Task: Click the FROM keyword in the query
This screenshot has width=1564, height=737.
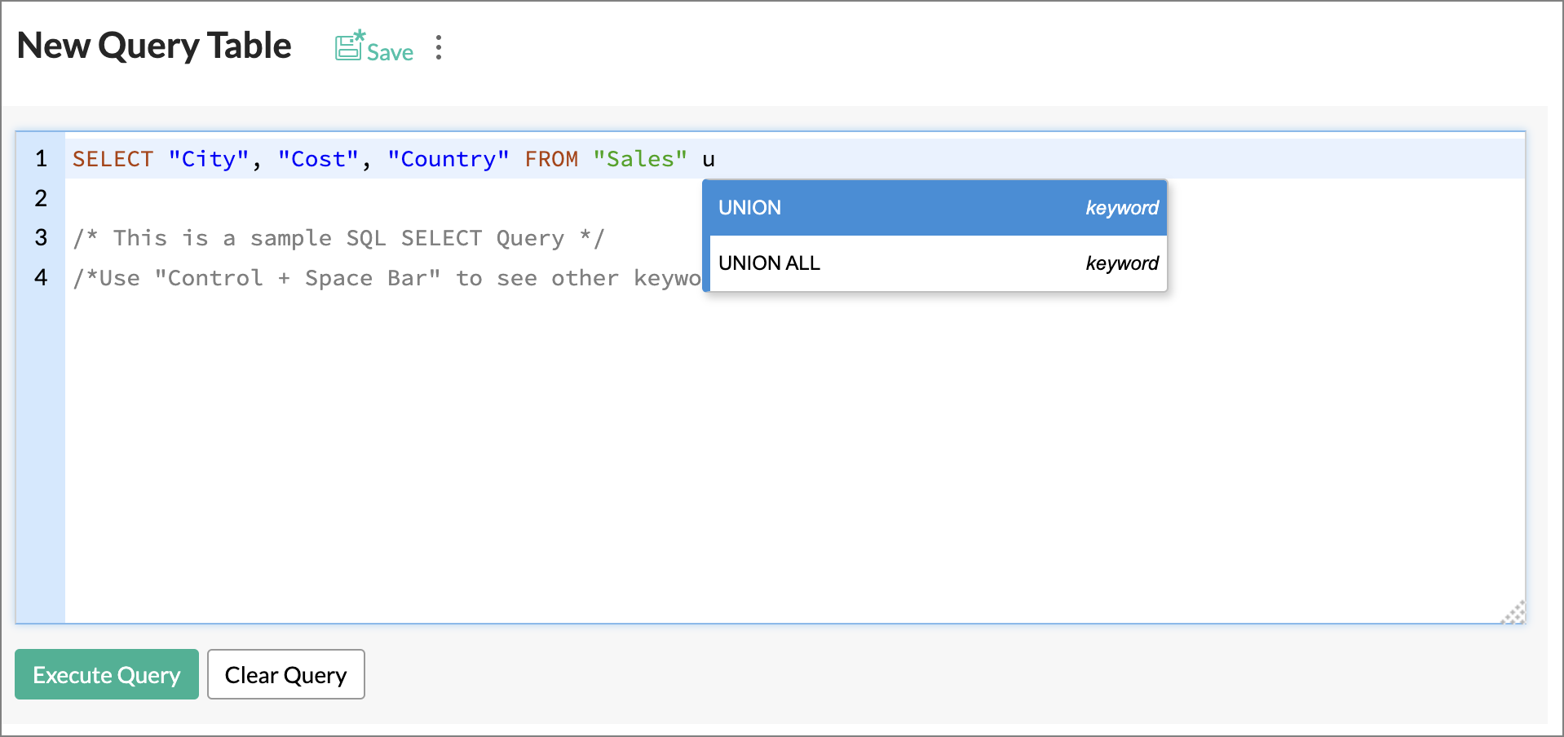Action: tap(551, 159)
